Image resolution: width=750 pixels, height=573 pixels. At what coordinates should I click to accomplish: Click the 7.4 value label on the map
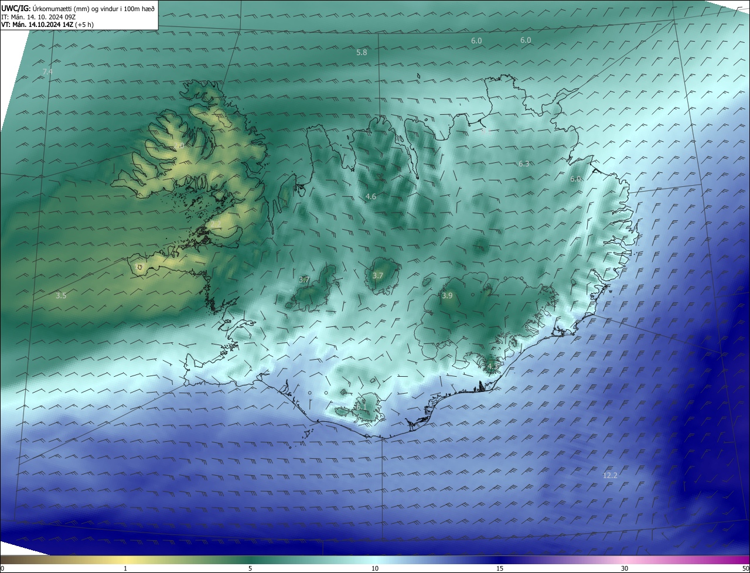point(47,71)
